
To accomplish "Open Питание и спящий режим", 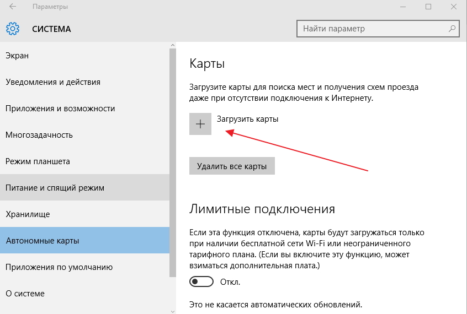I will pyautogui.click(x=55, y=188).
